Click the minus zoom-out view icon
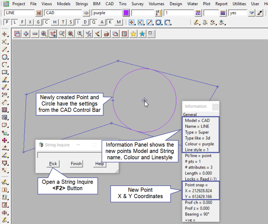 tap(35, 34)
